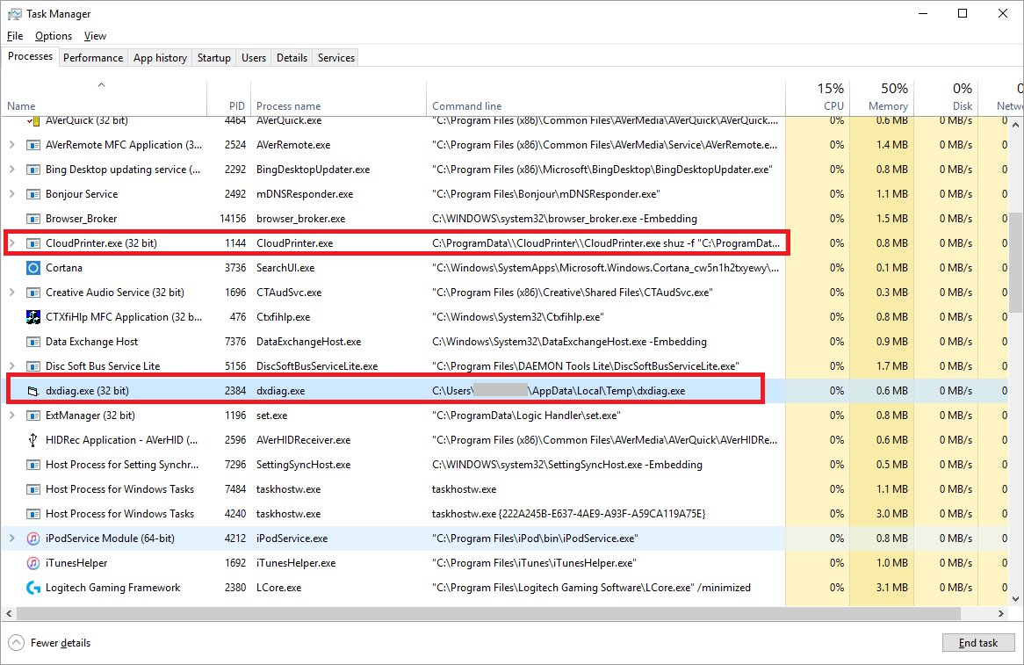Image resolution: width=1024 pixels, height=665 pixels.
Task: Click the iPodService Module music icon
Action: 32,539
